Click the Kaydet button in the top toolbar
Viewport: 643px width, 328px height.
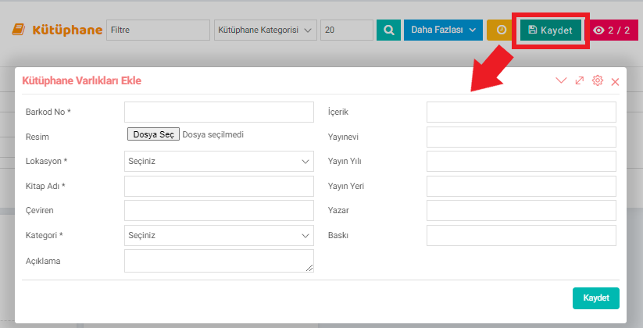click(x=551, y=30)
